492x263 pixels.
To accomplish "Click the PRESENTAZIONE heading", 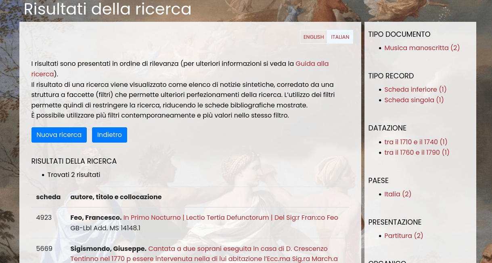I will [x=395, y=222].
